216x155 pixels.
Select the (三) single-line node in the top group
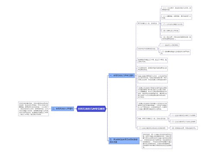[x=172, y=24]
